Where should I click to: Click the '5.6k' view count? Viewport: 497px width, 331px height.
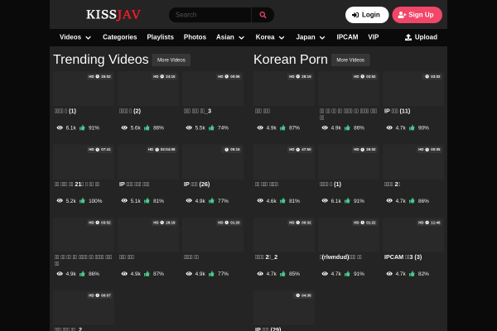pos(136,128)
